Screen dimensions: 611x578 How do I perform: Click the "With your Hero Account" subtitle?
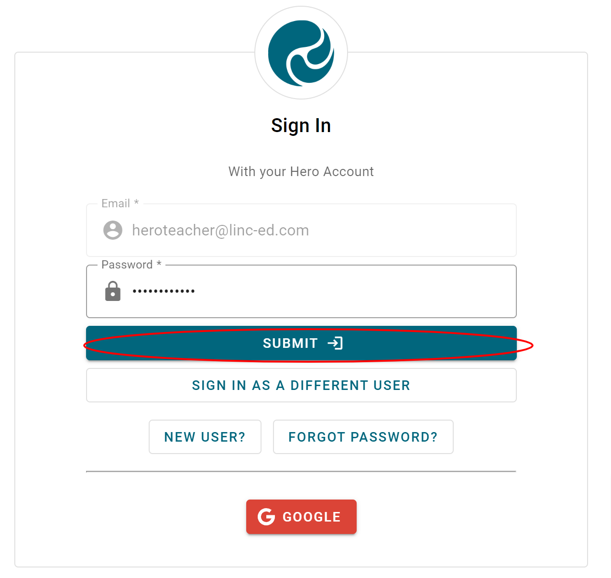[301, 171]
